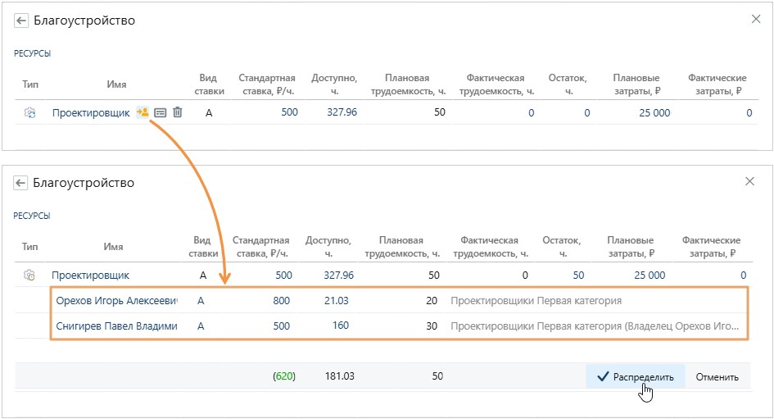Screen dimensions: 774x419
Task: Click planned costs 25 000 in upper panel
Action: pos(653,113)
